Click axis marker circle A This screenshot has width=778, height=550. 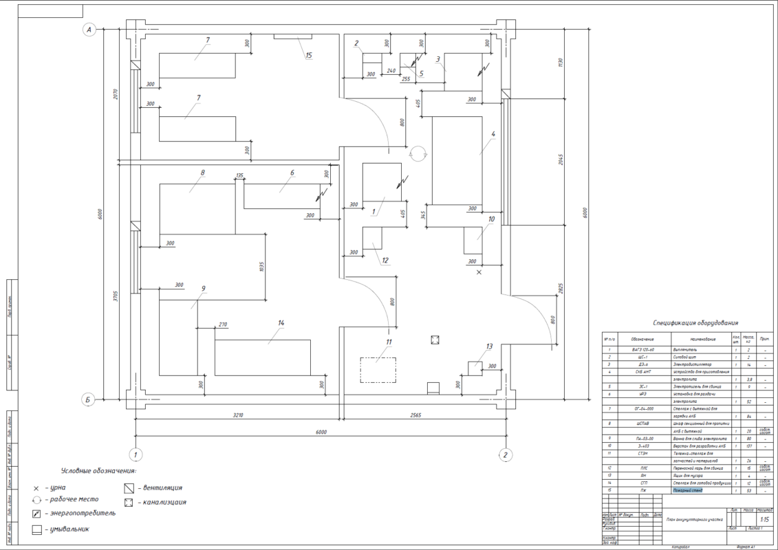click(89, 30)
